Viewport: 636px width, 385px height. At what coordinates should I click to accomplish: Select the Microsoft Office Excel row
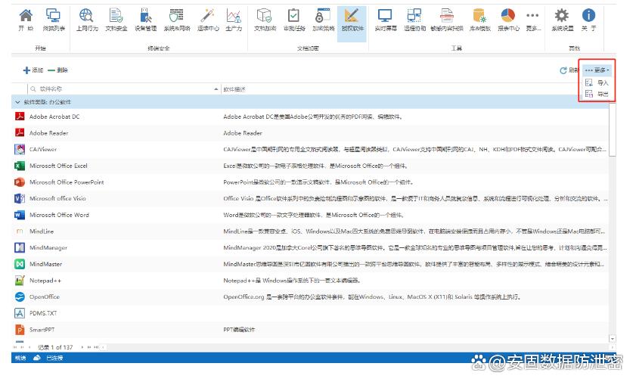click(x=310, y=166)
